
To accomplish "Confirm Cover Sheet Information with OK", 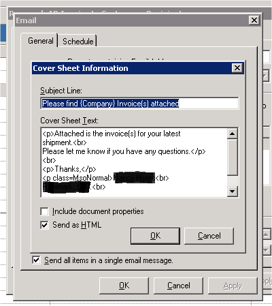I will 155,236.
